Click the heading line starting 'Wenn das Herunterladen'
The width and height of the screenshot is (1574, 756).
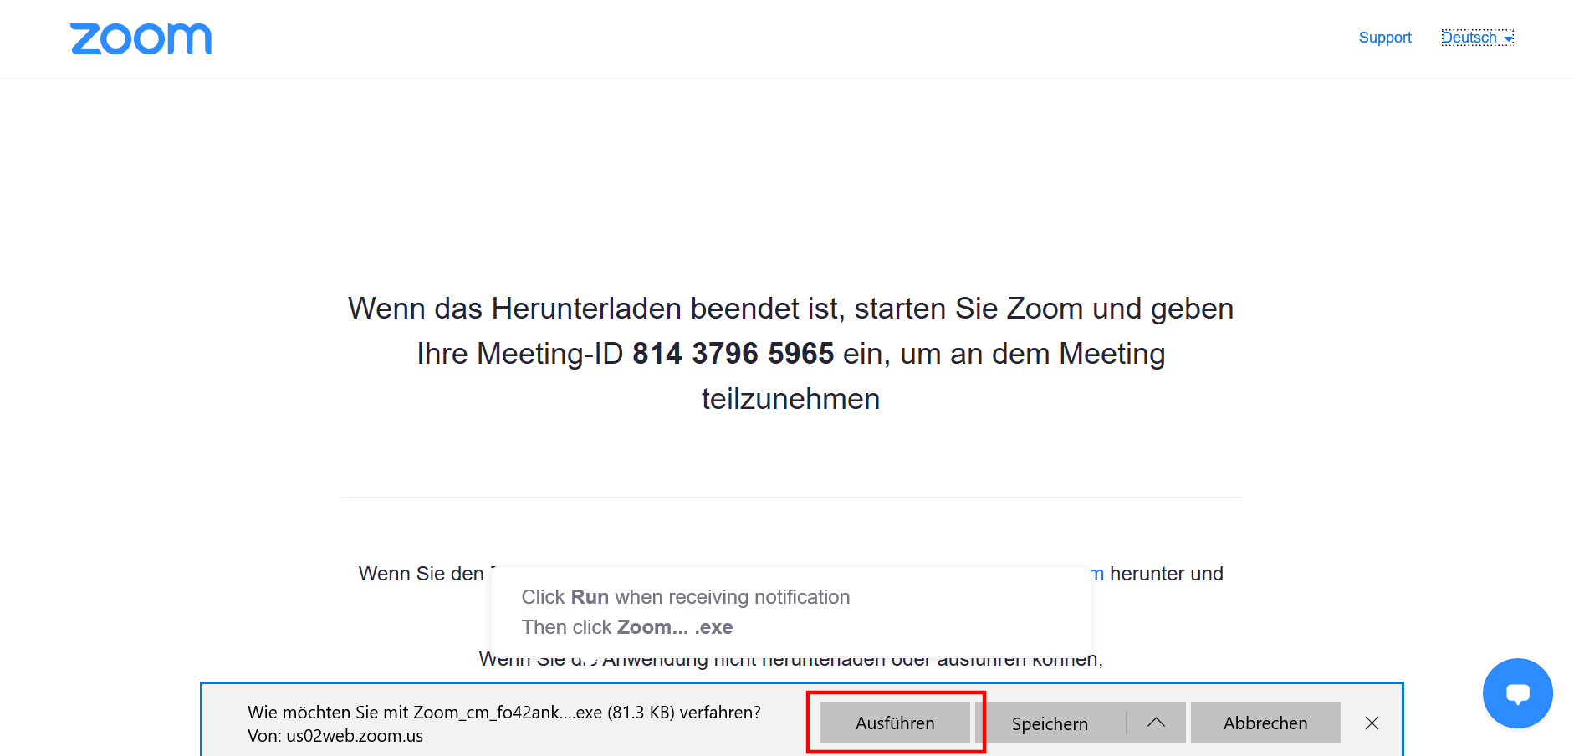pos(790,309)
